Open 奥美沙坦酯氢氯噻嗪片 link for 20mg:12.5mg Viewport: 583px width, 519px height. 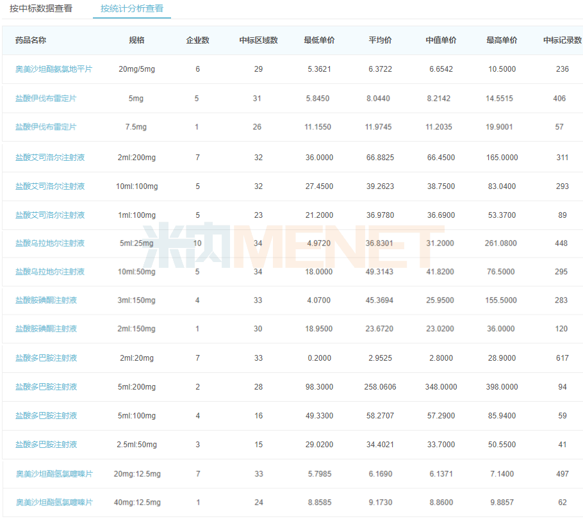[x=54, y=474]
